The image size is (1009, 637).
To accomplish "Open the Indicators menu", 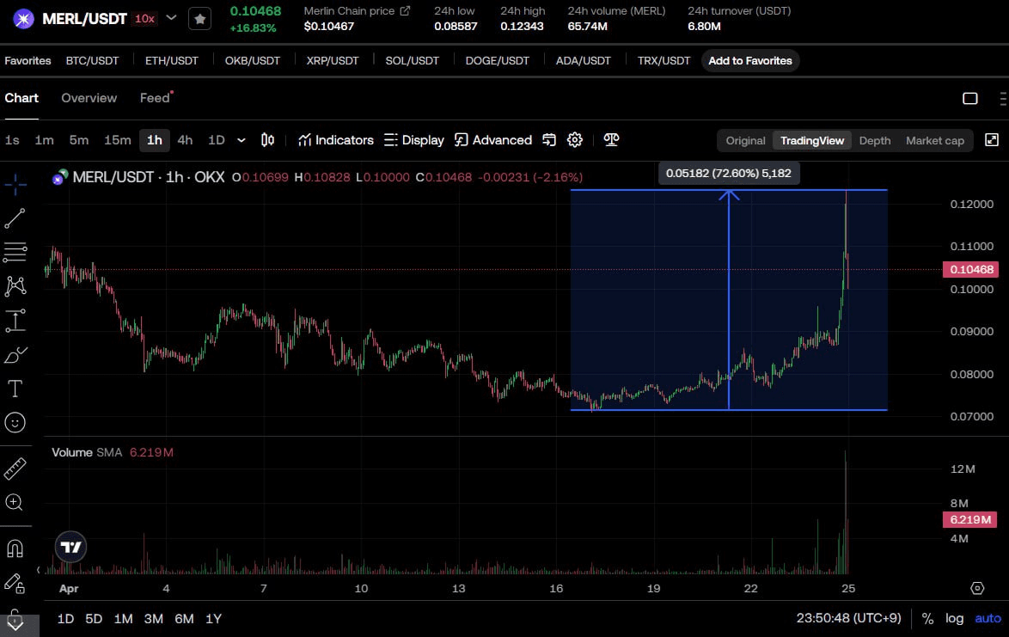I will pos(336,140).
